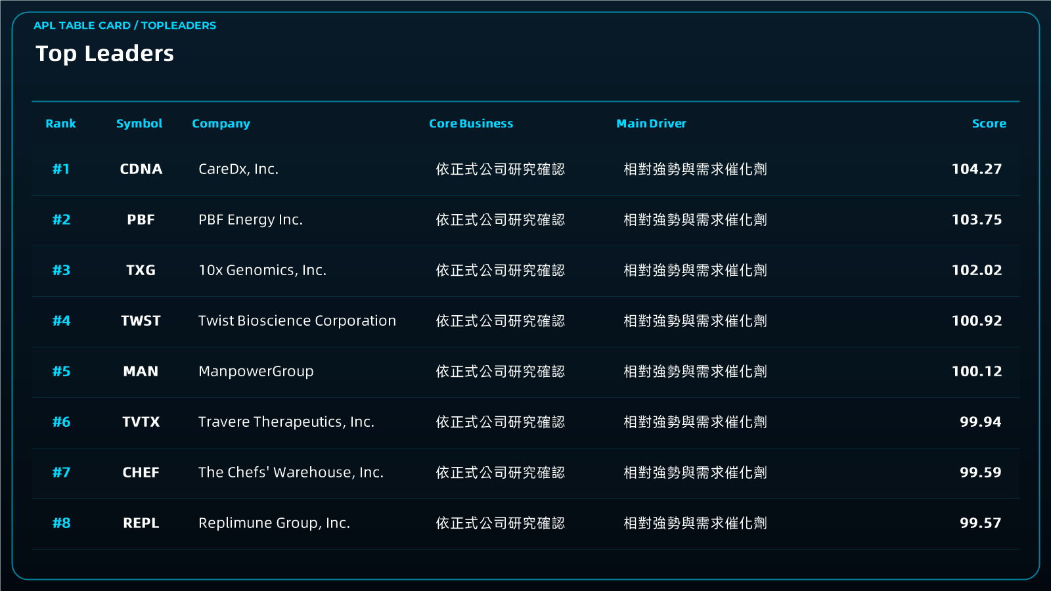1051x591 pixels.
Task: Click the #1 rank badge
Action: (61, 169)
